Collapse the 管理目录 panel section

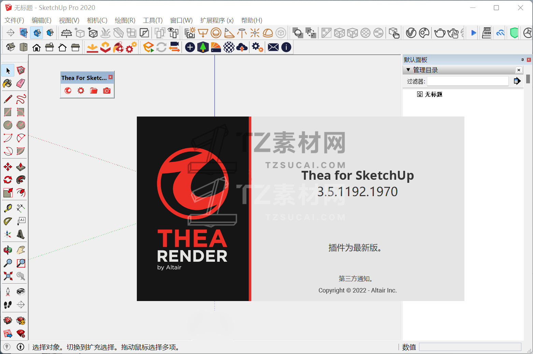point(408,70)
